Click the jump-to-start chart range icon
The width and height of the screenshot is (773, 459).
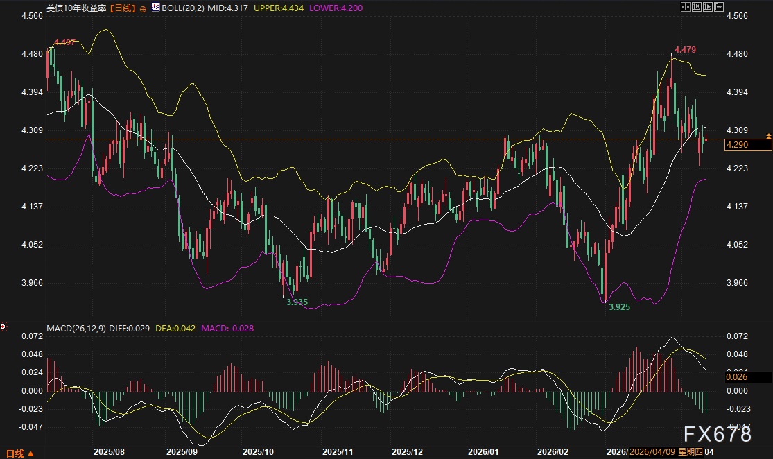tap(696, 6)
